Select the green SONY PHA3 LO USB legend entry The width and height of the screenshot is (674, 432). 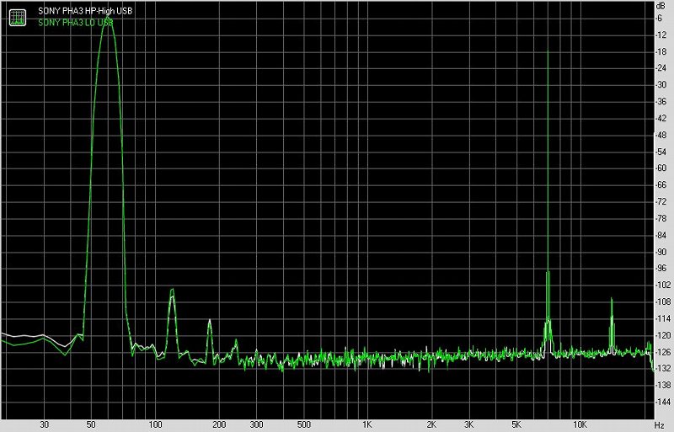tap(76, 23)
